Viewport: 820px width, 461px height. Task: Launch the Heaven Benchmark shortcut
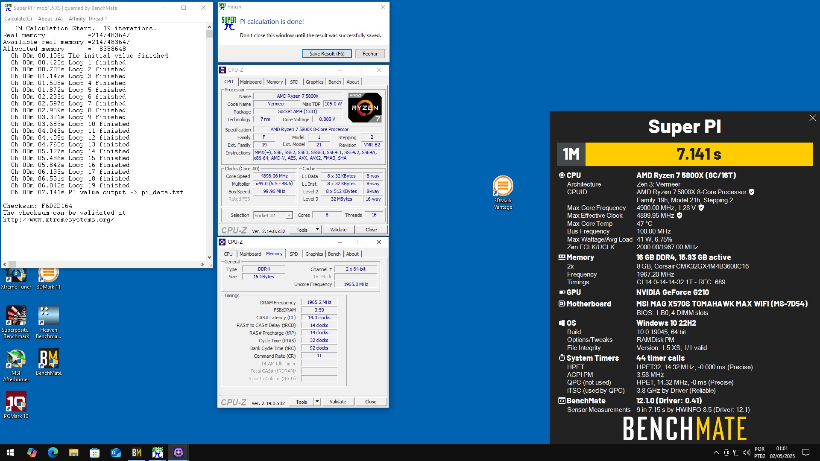point(48,322)
